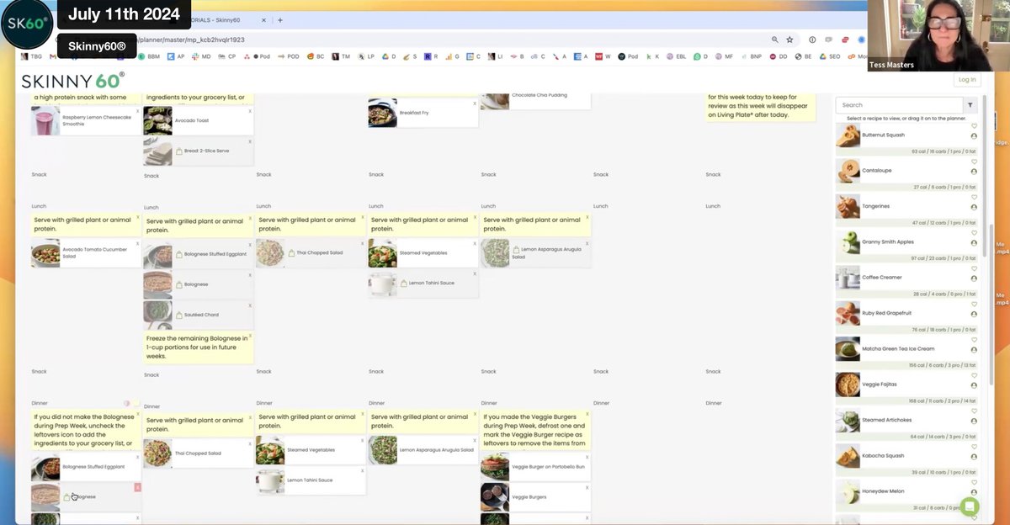Image resolution: width=1010 pixels, height=525 pixels.
Task: Favorite Butternut Squash with its heart icon
Action: 974,126
